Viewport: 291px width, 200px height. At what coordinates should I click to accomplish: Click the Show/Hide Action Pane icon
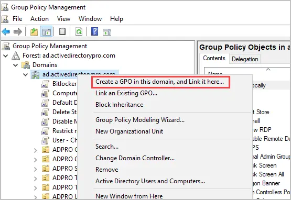pos(107,32)
